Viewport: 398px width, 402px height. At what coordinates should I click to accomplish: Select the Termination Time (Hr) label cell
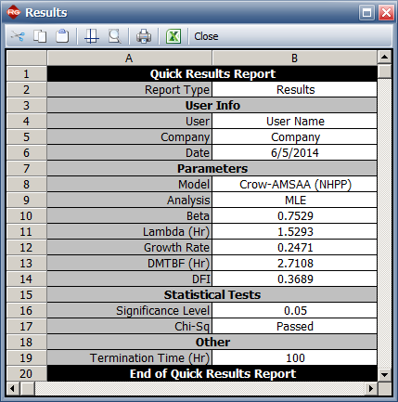(129, 357)
